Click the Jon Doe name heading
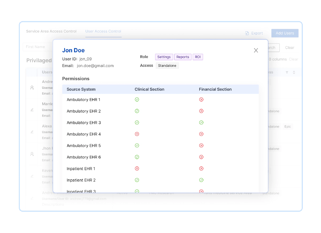 [73, 50]
